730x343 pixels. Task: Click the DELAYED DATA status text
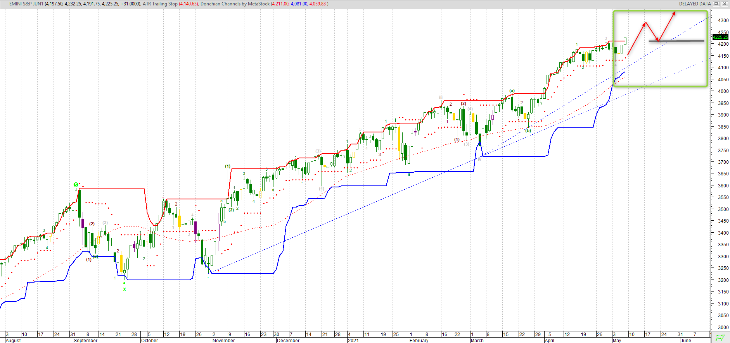(695, 4)
